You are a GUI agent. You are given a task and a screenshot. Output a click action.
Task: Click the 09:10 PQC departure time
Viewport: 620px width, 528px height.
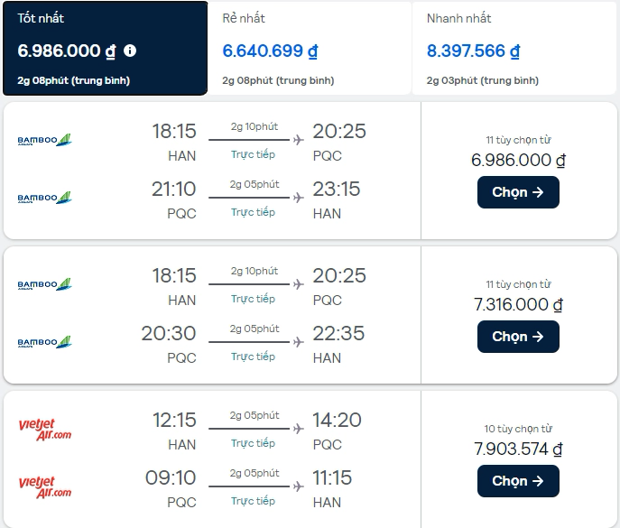pos(171,477)
